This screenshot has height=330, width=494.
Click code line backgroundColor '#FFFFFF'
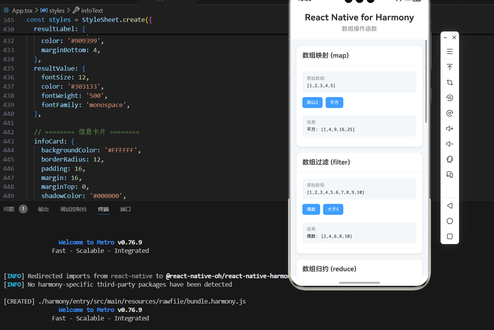point(91,150)
